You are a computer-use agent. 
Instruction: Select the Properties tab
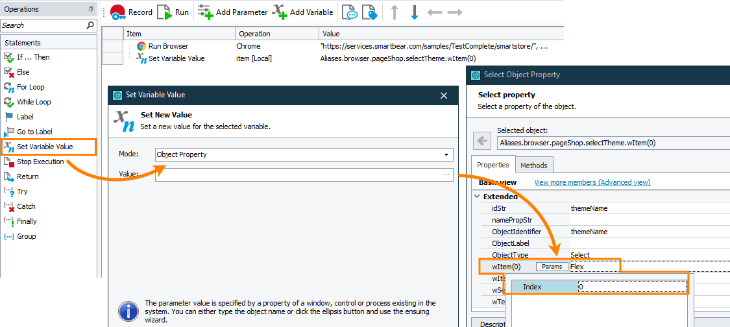point(493,165)
